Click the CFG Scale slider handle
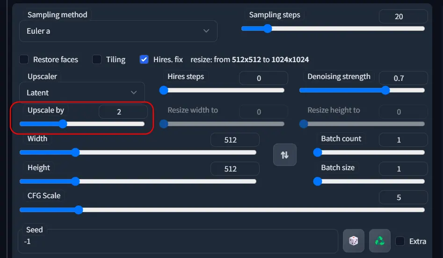 pyautogui.click(x=79, y=210)
